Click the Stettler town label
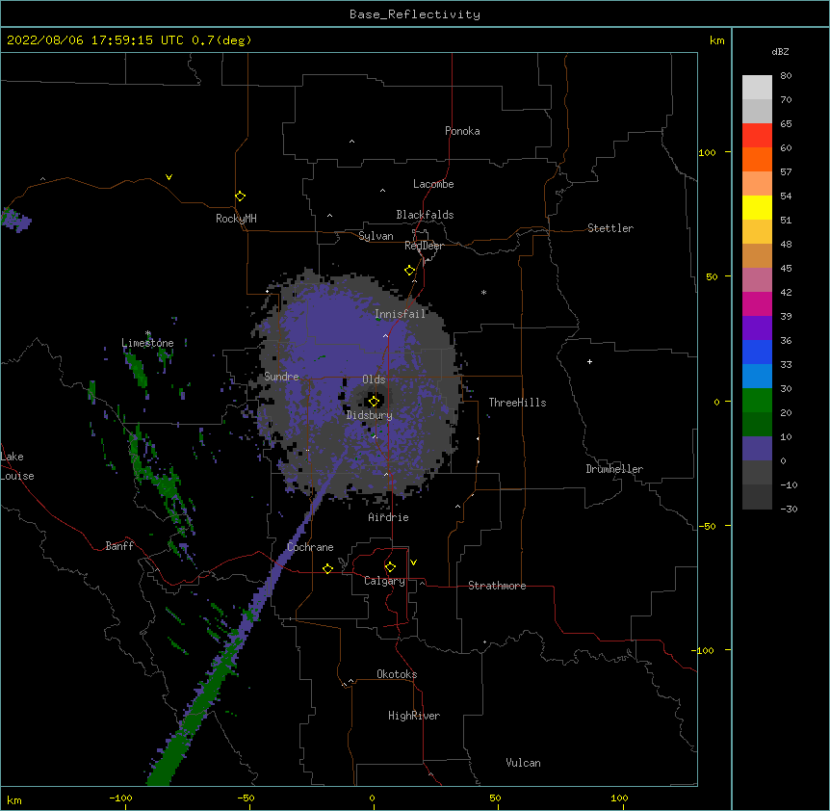The width and height of the screenshot is (830, 811). pyautogui.click(x=610, y=228)
